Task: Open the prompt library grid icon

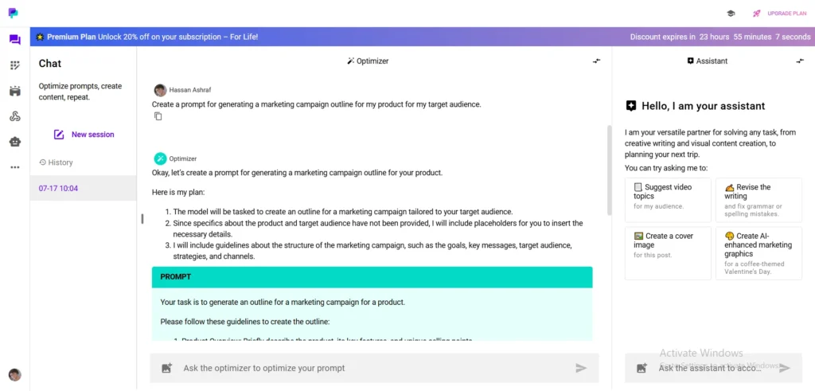Action: coord(14,65)
